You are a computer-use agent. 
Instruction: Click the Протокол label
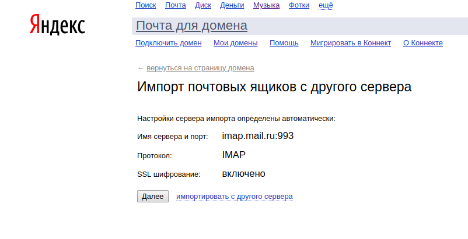click(x=155, y=156)
